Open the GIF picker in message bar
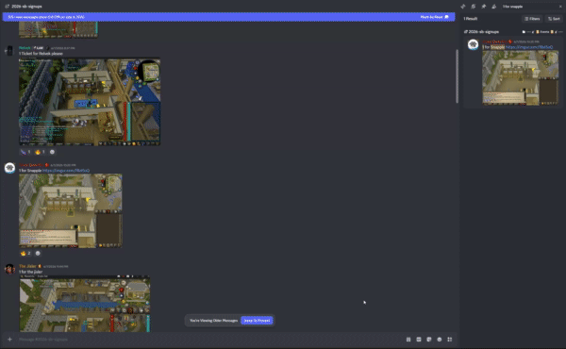Viewport: 566px width, 349px height. tap(419, 340)
